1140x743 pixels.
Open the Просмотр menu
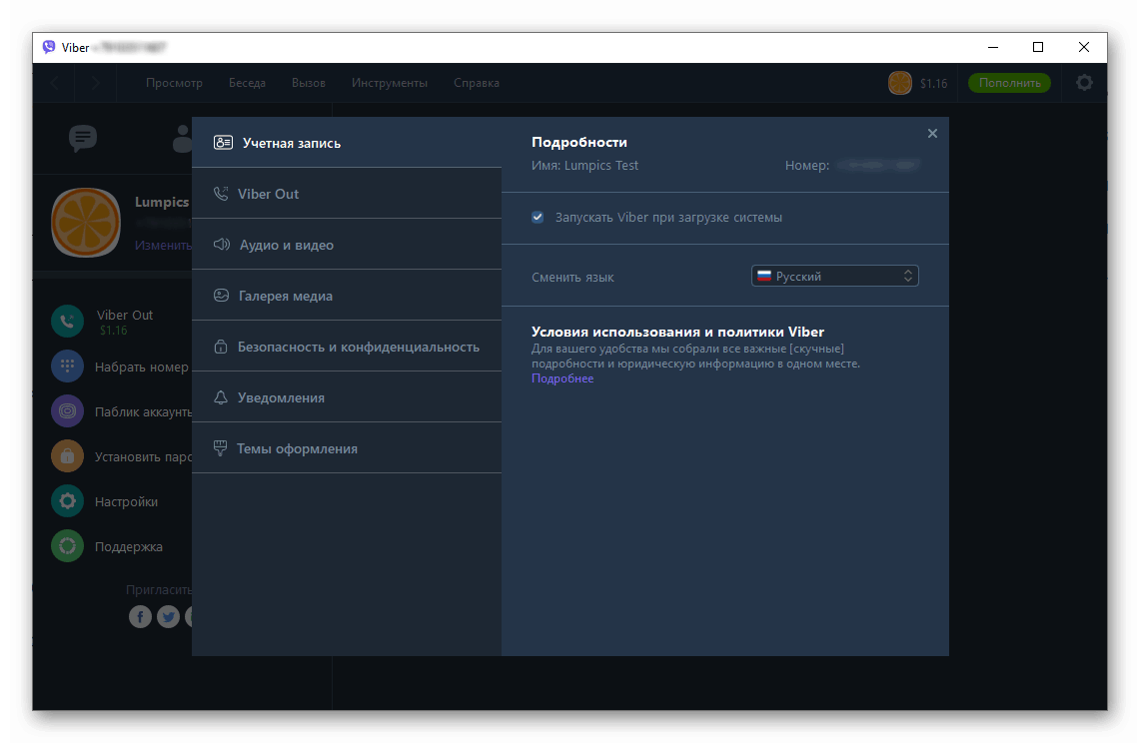tap(174, 83)
